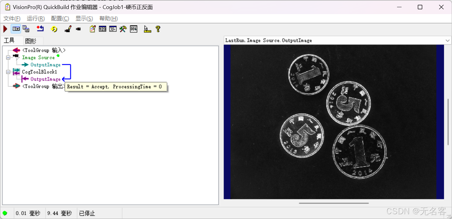
Task: Switch to the 图形 tab
Action: click(31, 41)
